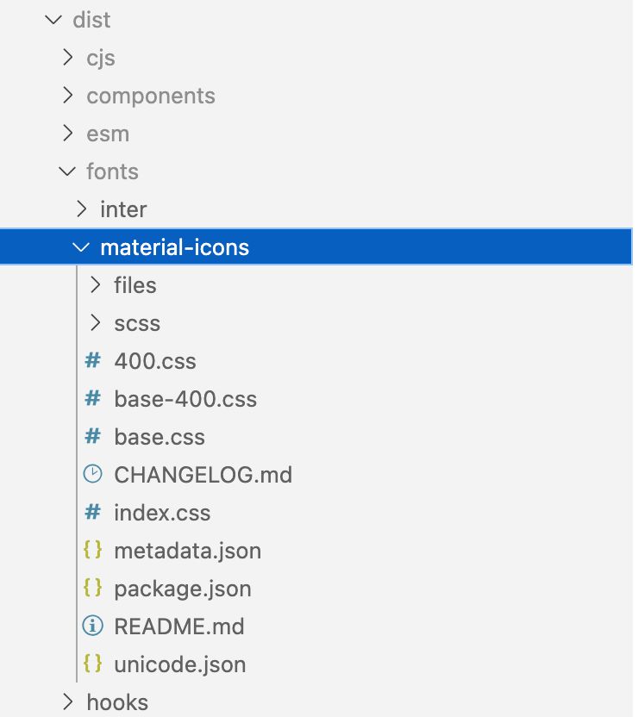Click the CSS icon beside base.css
The width and height of the screenshot is (638, 717).
93,437
